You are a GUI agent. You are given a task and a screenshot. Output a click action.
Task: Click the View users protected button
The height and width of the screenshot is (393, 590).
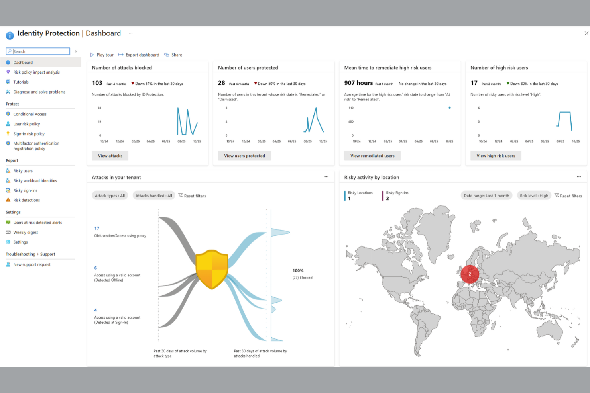pyautogui.click(x=244, y=156)
